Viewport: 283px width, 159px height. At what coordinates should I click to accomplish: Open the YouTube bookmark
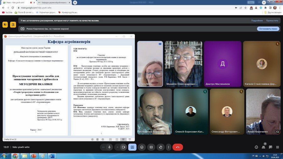7,12
